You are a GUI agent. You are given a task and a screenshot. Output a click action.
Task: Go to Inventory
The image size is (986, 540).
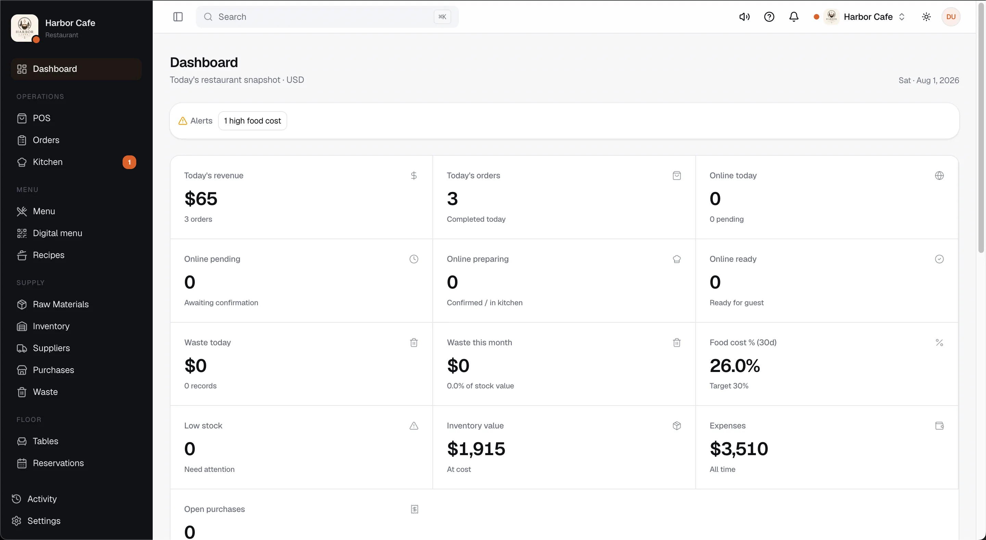pos(77,326)
